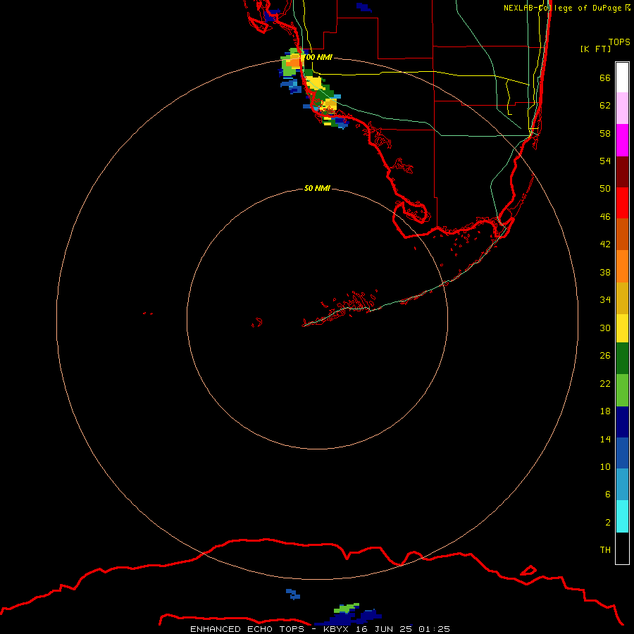Viewport: 634px width, 634px height.
Task: Click the 50 NMI range ring label
Action: [x=317, y=188]
